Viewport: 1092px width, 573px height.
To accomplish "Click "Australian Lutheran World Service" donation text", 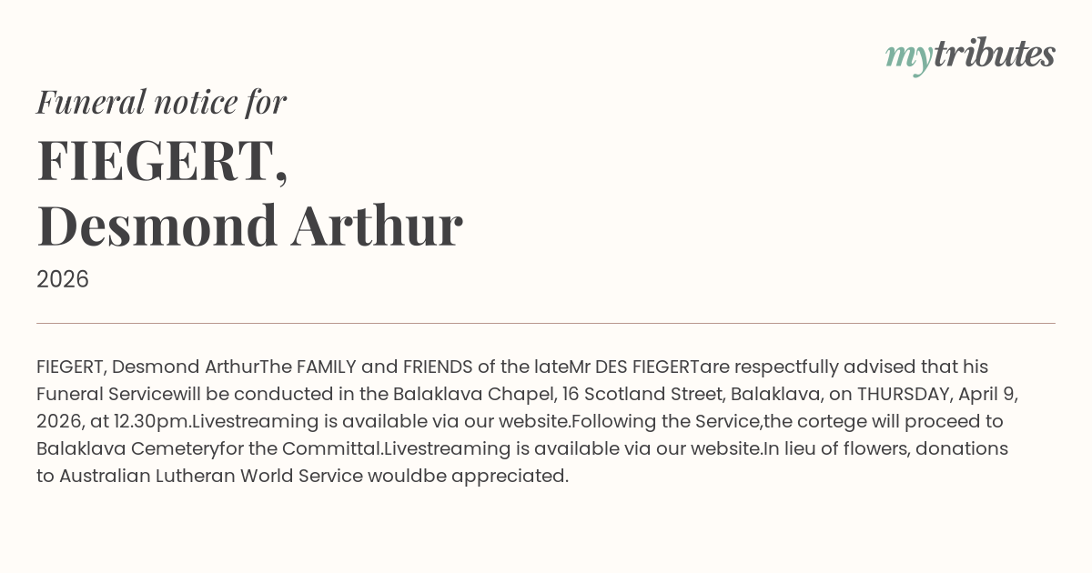I will click(211, 477).
